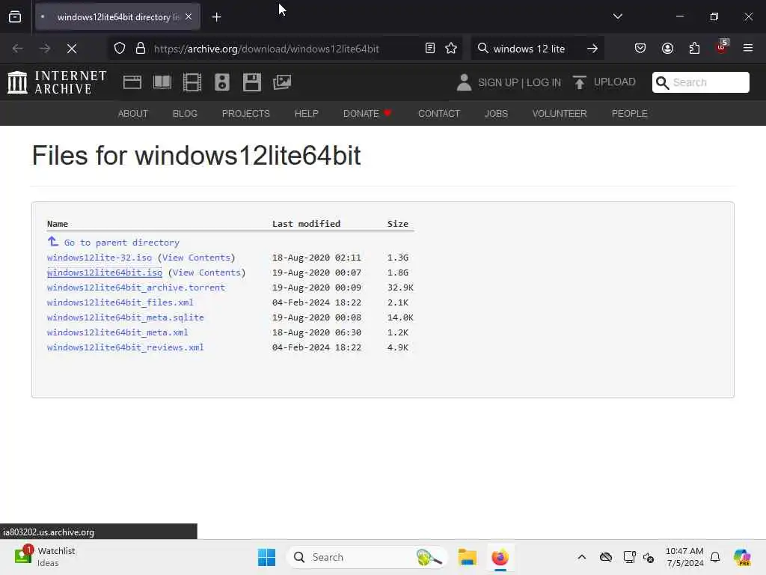The width and height of the screenshot is (766, 575).
Task: Click 'Go to parent directory' link
Action: [122, 243]
